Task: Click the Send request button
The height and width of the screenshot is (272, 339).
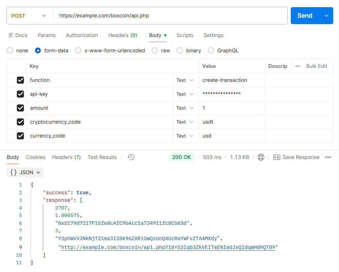Action: [x=305, y=16]
